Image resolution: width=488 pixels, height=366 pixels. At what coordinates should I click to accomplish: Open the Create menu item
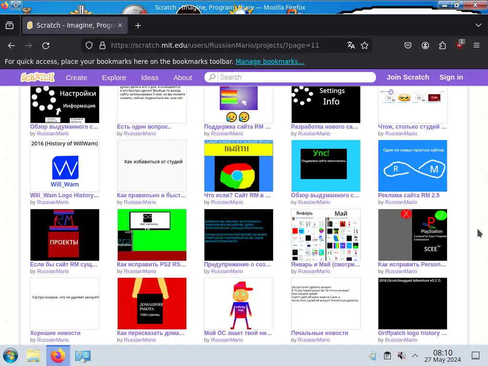[76, 78]
